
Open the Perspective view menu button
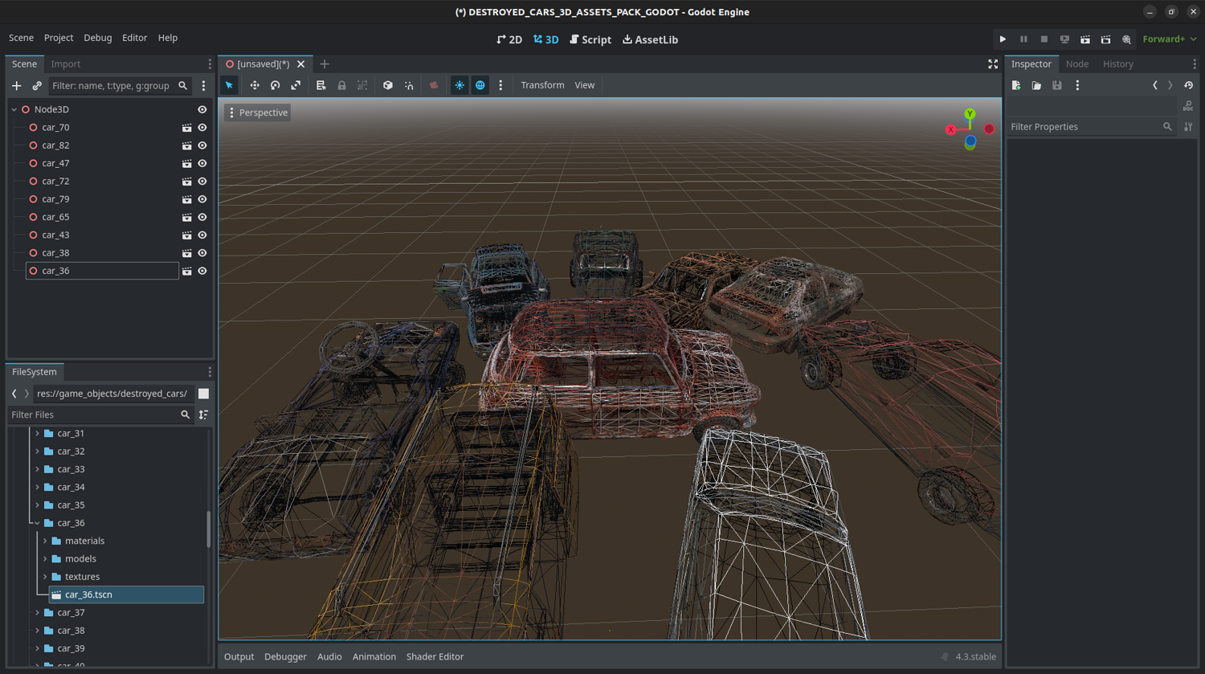coord(258,112)
